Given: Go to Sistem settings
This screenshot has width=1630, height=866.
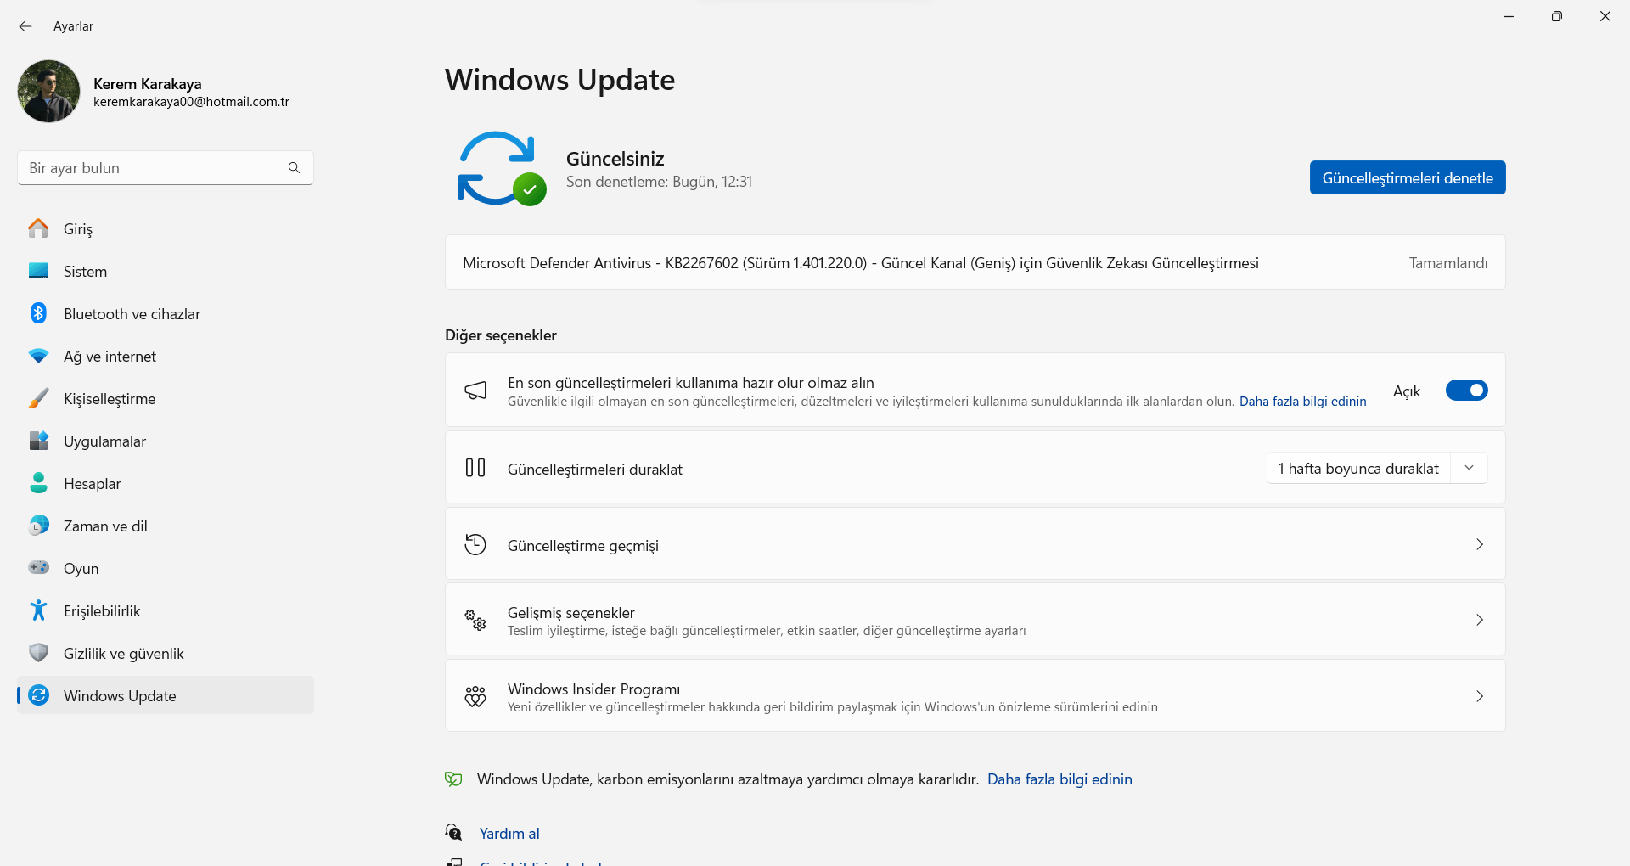Looking at the screenshot, I should coord(166,271).
